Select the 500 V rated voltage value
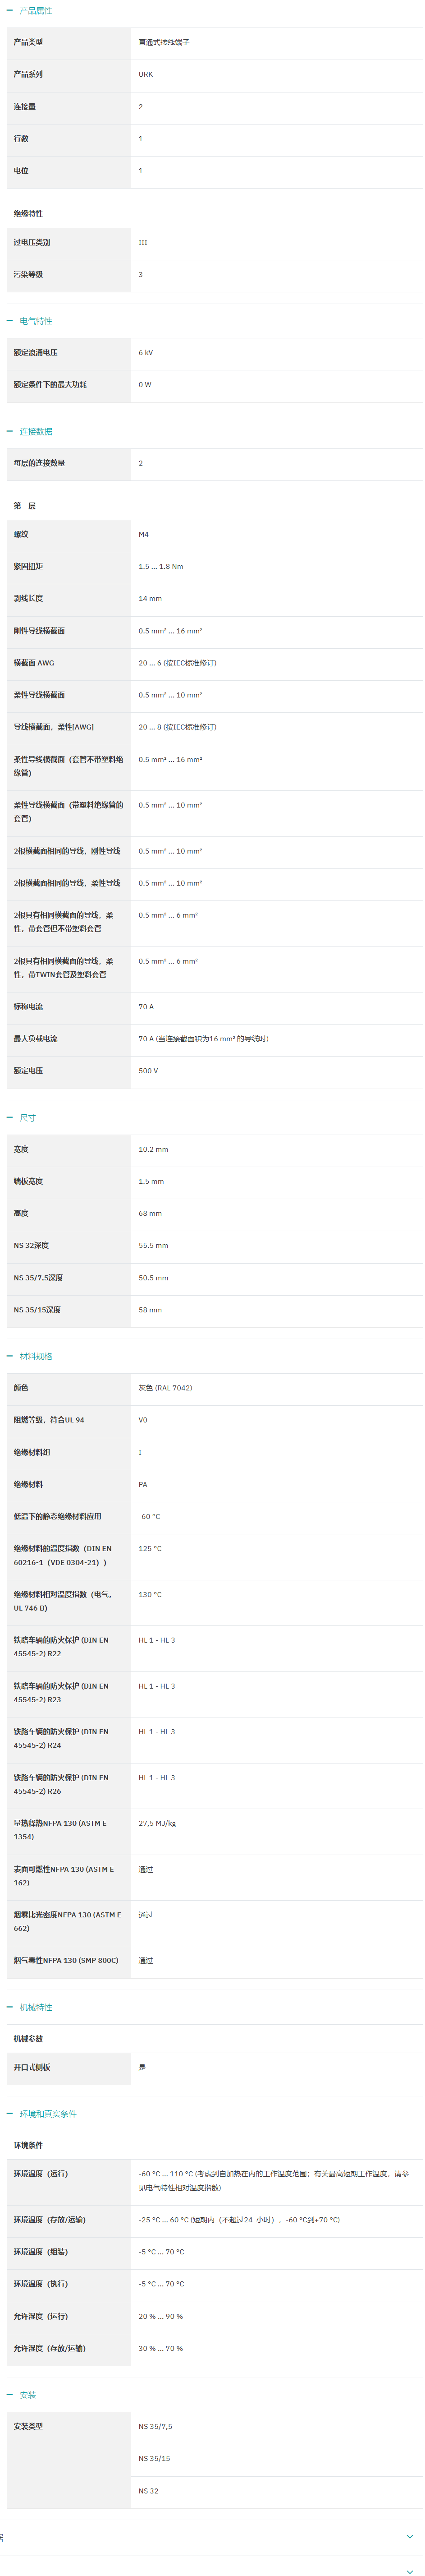The image size is (425, 2576). (148, 1070)
